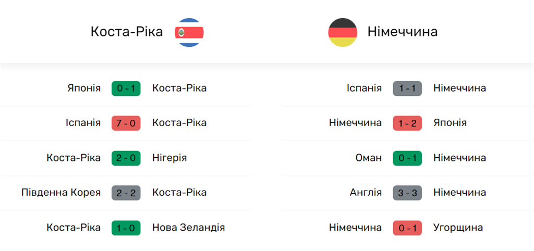The image size is (534, 251).
Task: Click the Оман team name
Action: [368, 158]
